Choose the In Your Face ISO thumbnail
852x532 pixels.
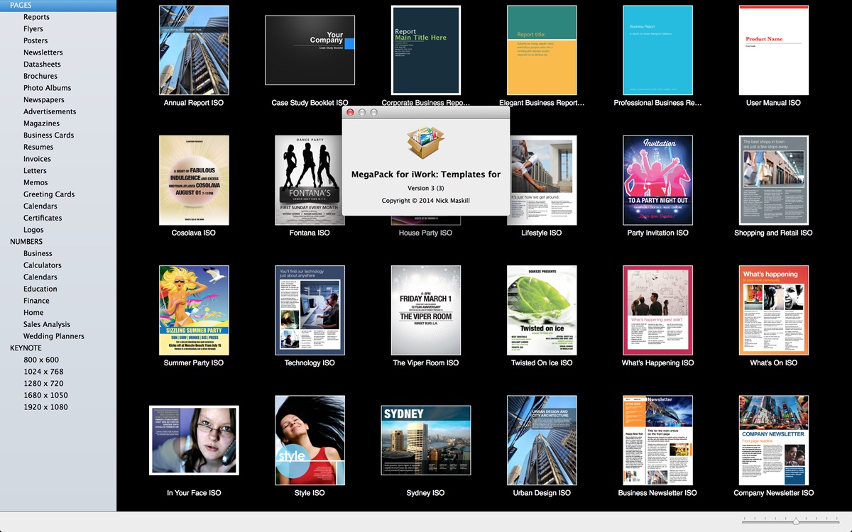194,440
